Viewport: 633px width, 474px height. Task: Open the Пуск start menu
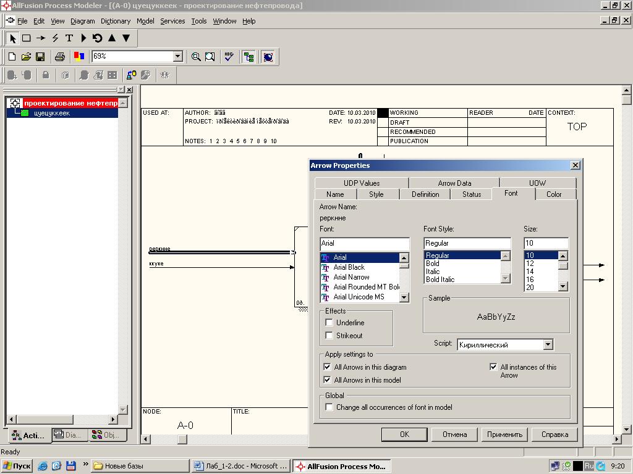[17, 466]
